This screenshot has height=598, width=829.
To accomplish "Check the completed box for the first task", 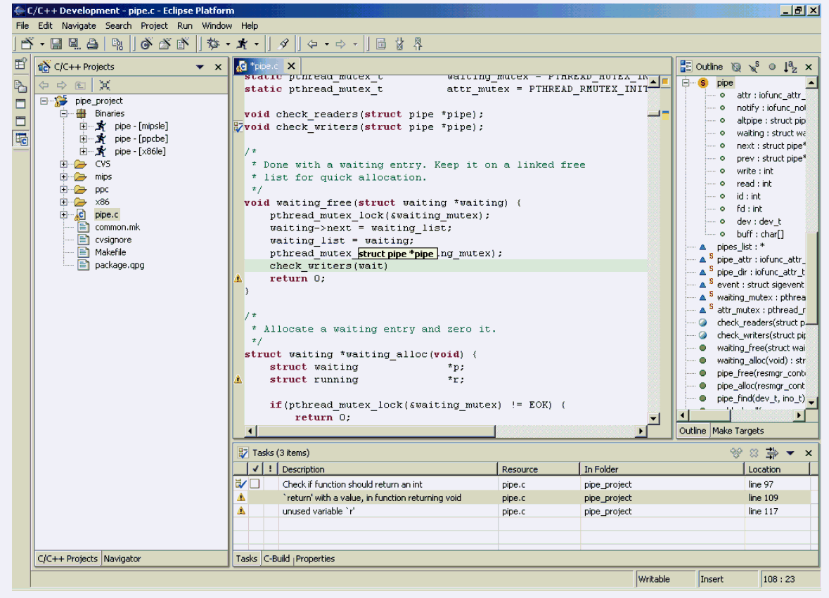I will pyautogui.click(x=255, y=484).
